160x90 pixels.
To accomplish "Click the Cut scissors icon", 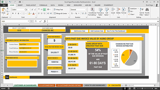I will [x=7, y=8].
